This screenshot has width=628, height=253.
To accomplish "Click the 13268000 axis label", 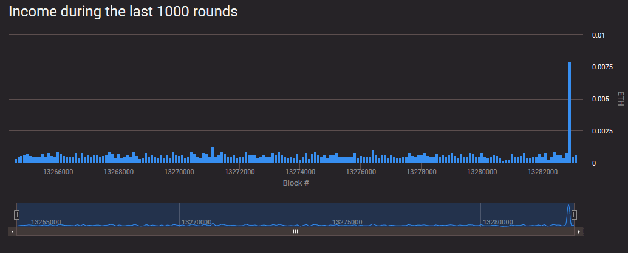I will [x=118, y=172].
